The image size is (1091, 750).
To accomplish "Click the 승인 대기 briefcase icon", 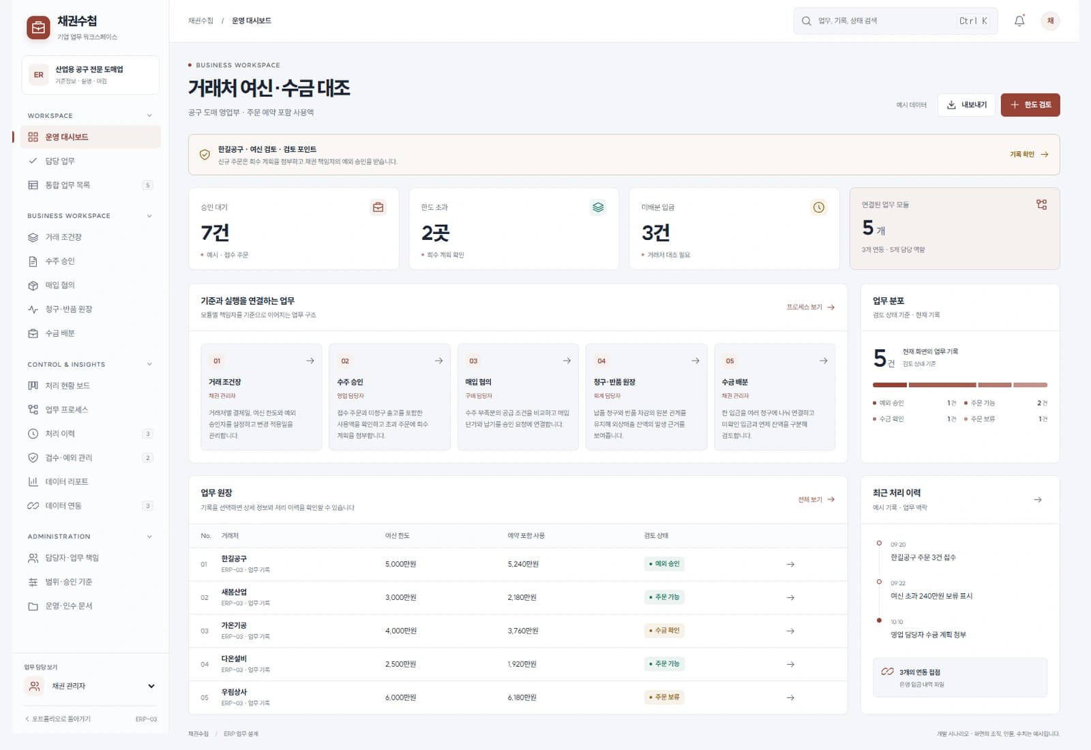I will [378, 207].
